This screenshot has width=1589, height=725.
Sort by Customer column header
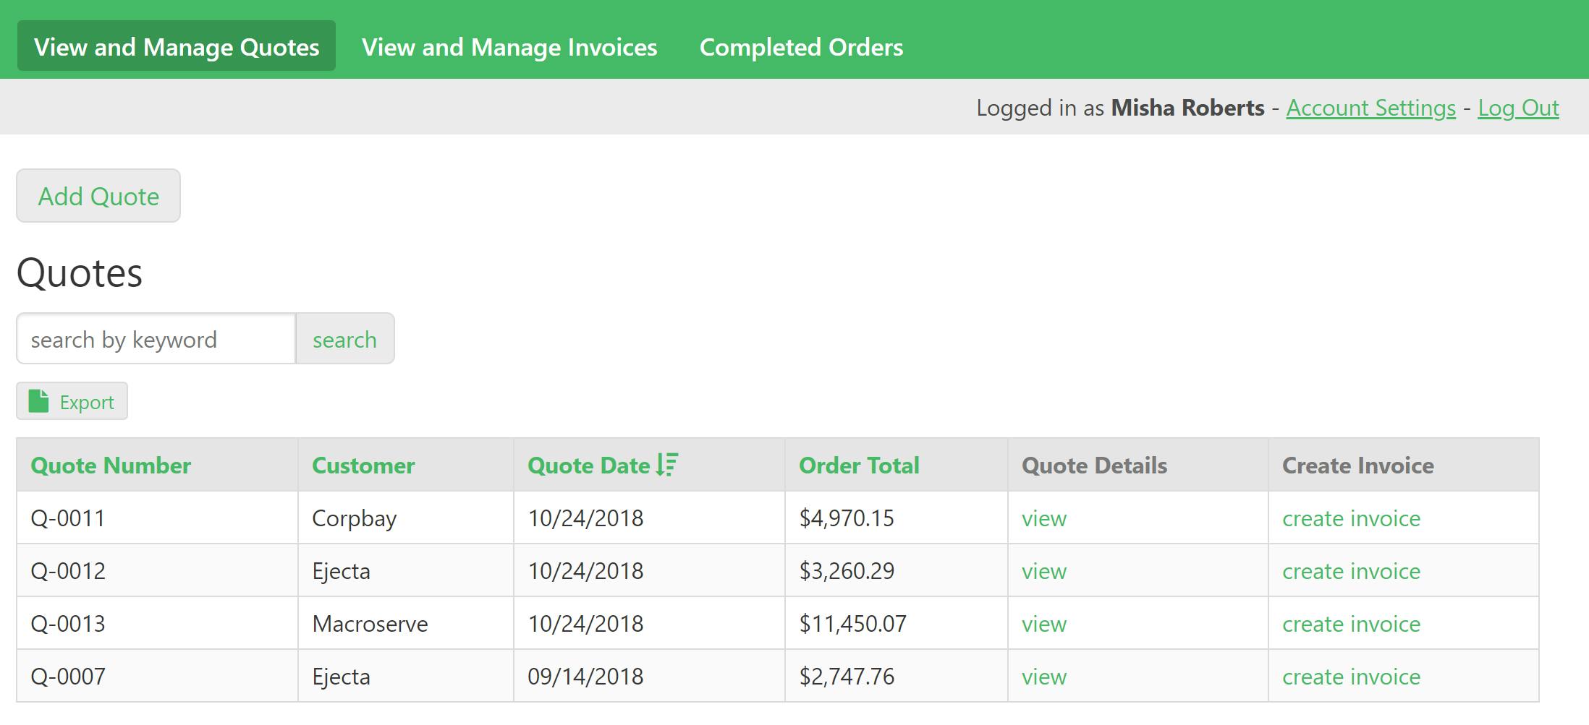[363, 465]
